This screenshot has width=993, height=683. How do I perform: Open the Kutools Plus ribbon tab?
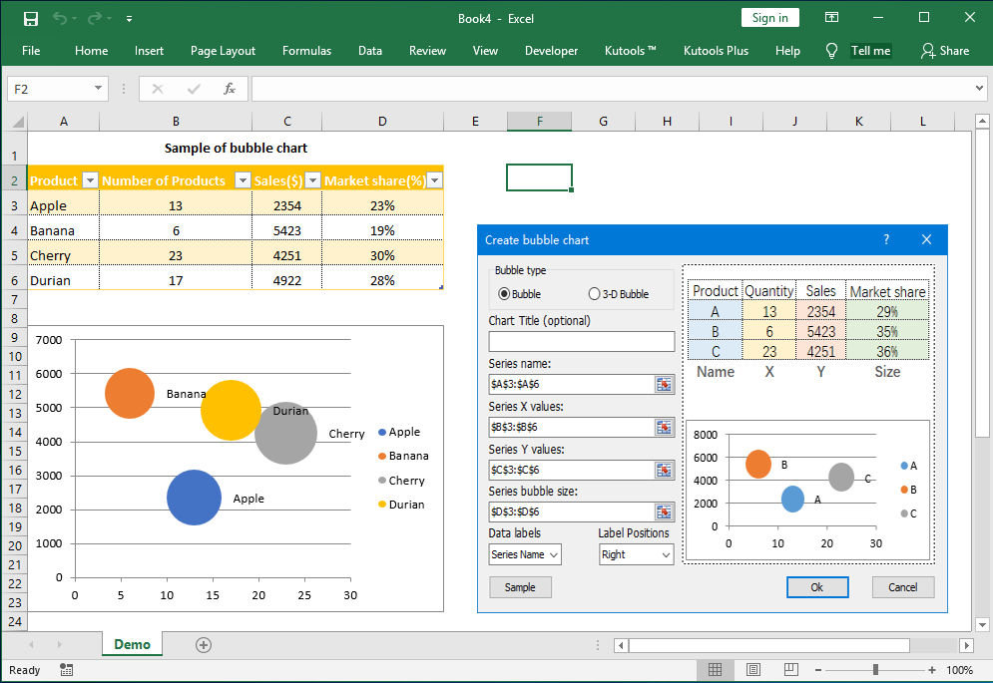pos(716,51)
